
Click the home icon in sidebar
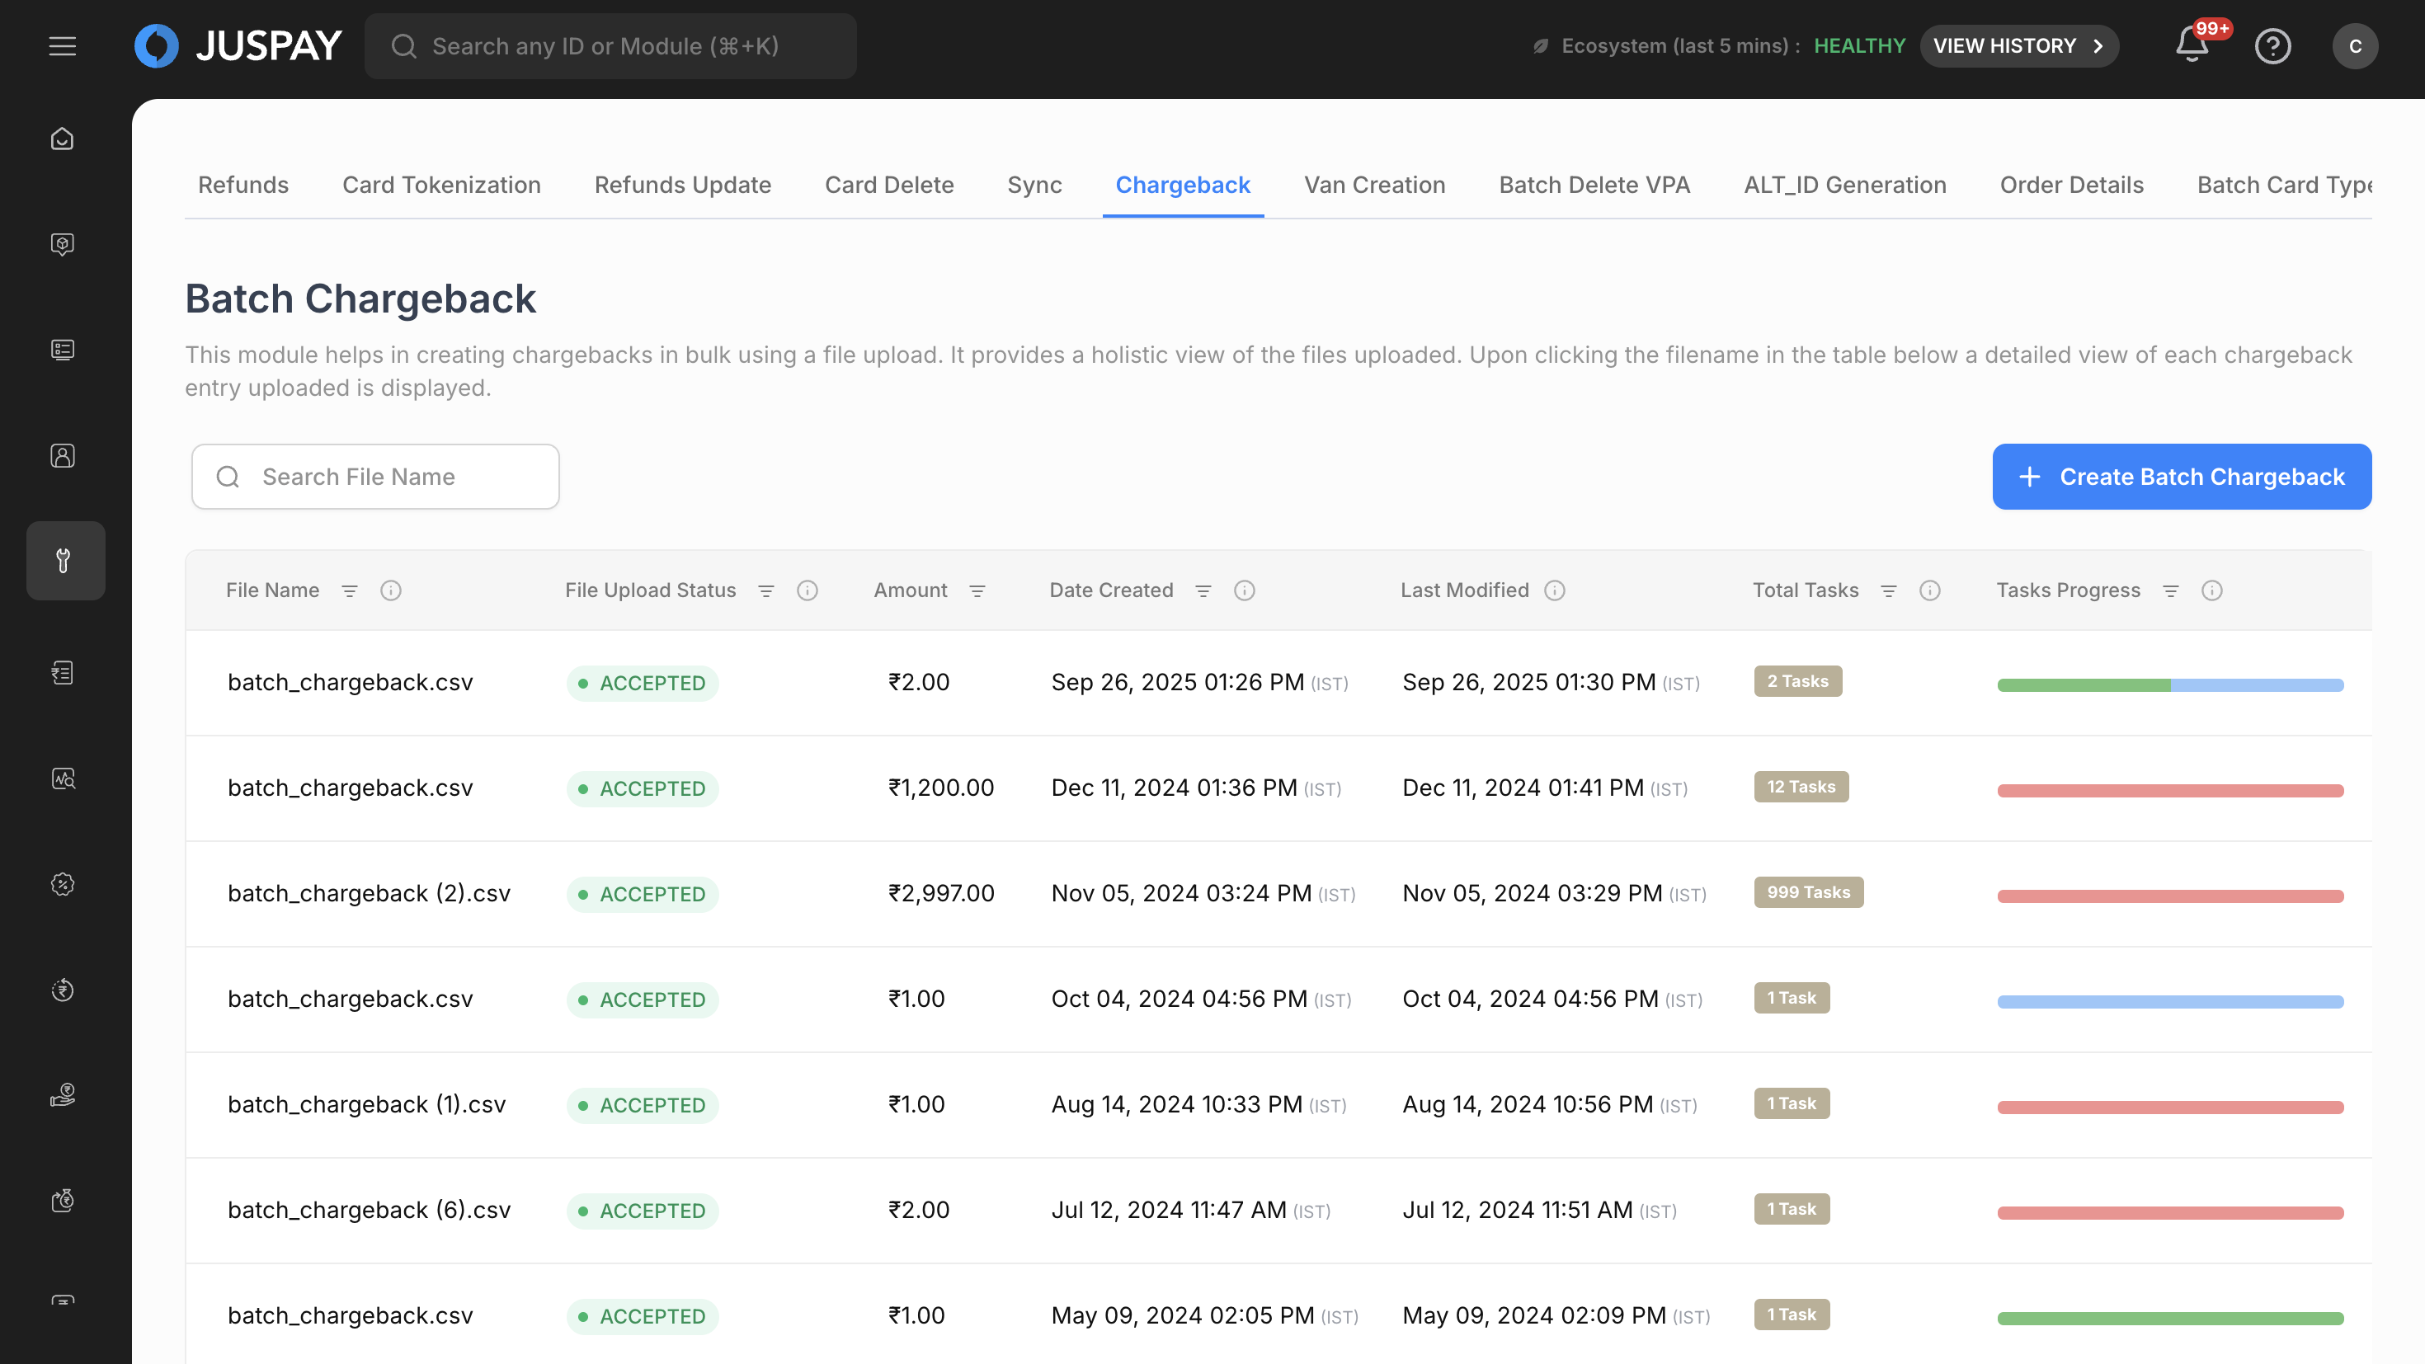coord(62,139)
